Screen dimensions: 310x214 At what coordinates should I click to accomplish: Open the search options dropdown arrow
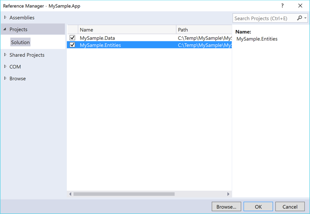305,18
